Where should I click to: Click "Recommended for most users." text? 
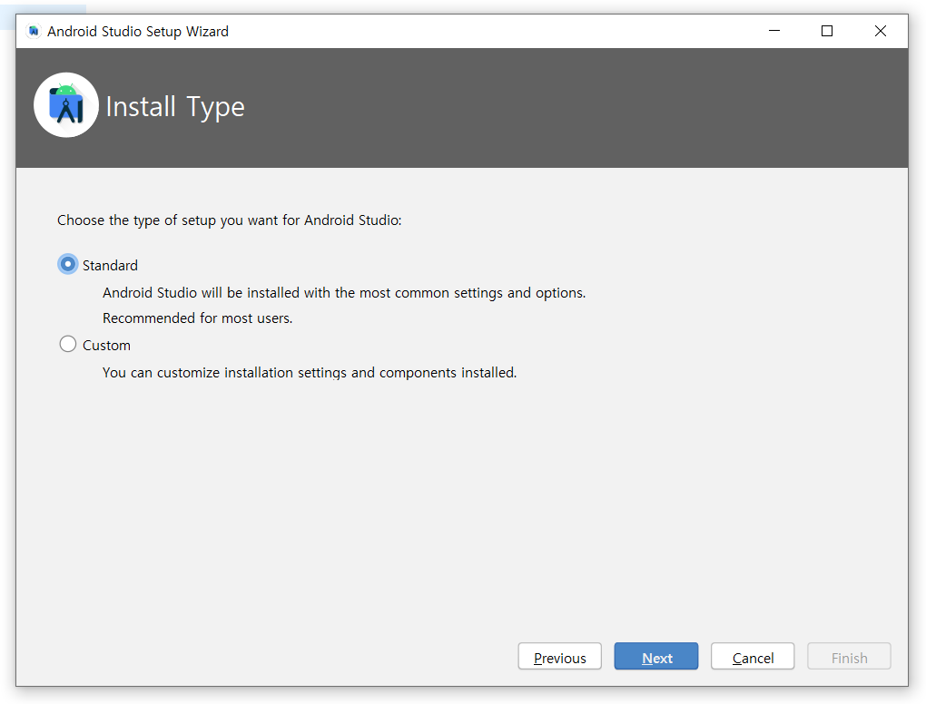pos(197,318)
